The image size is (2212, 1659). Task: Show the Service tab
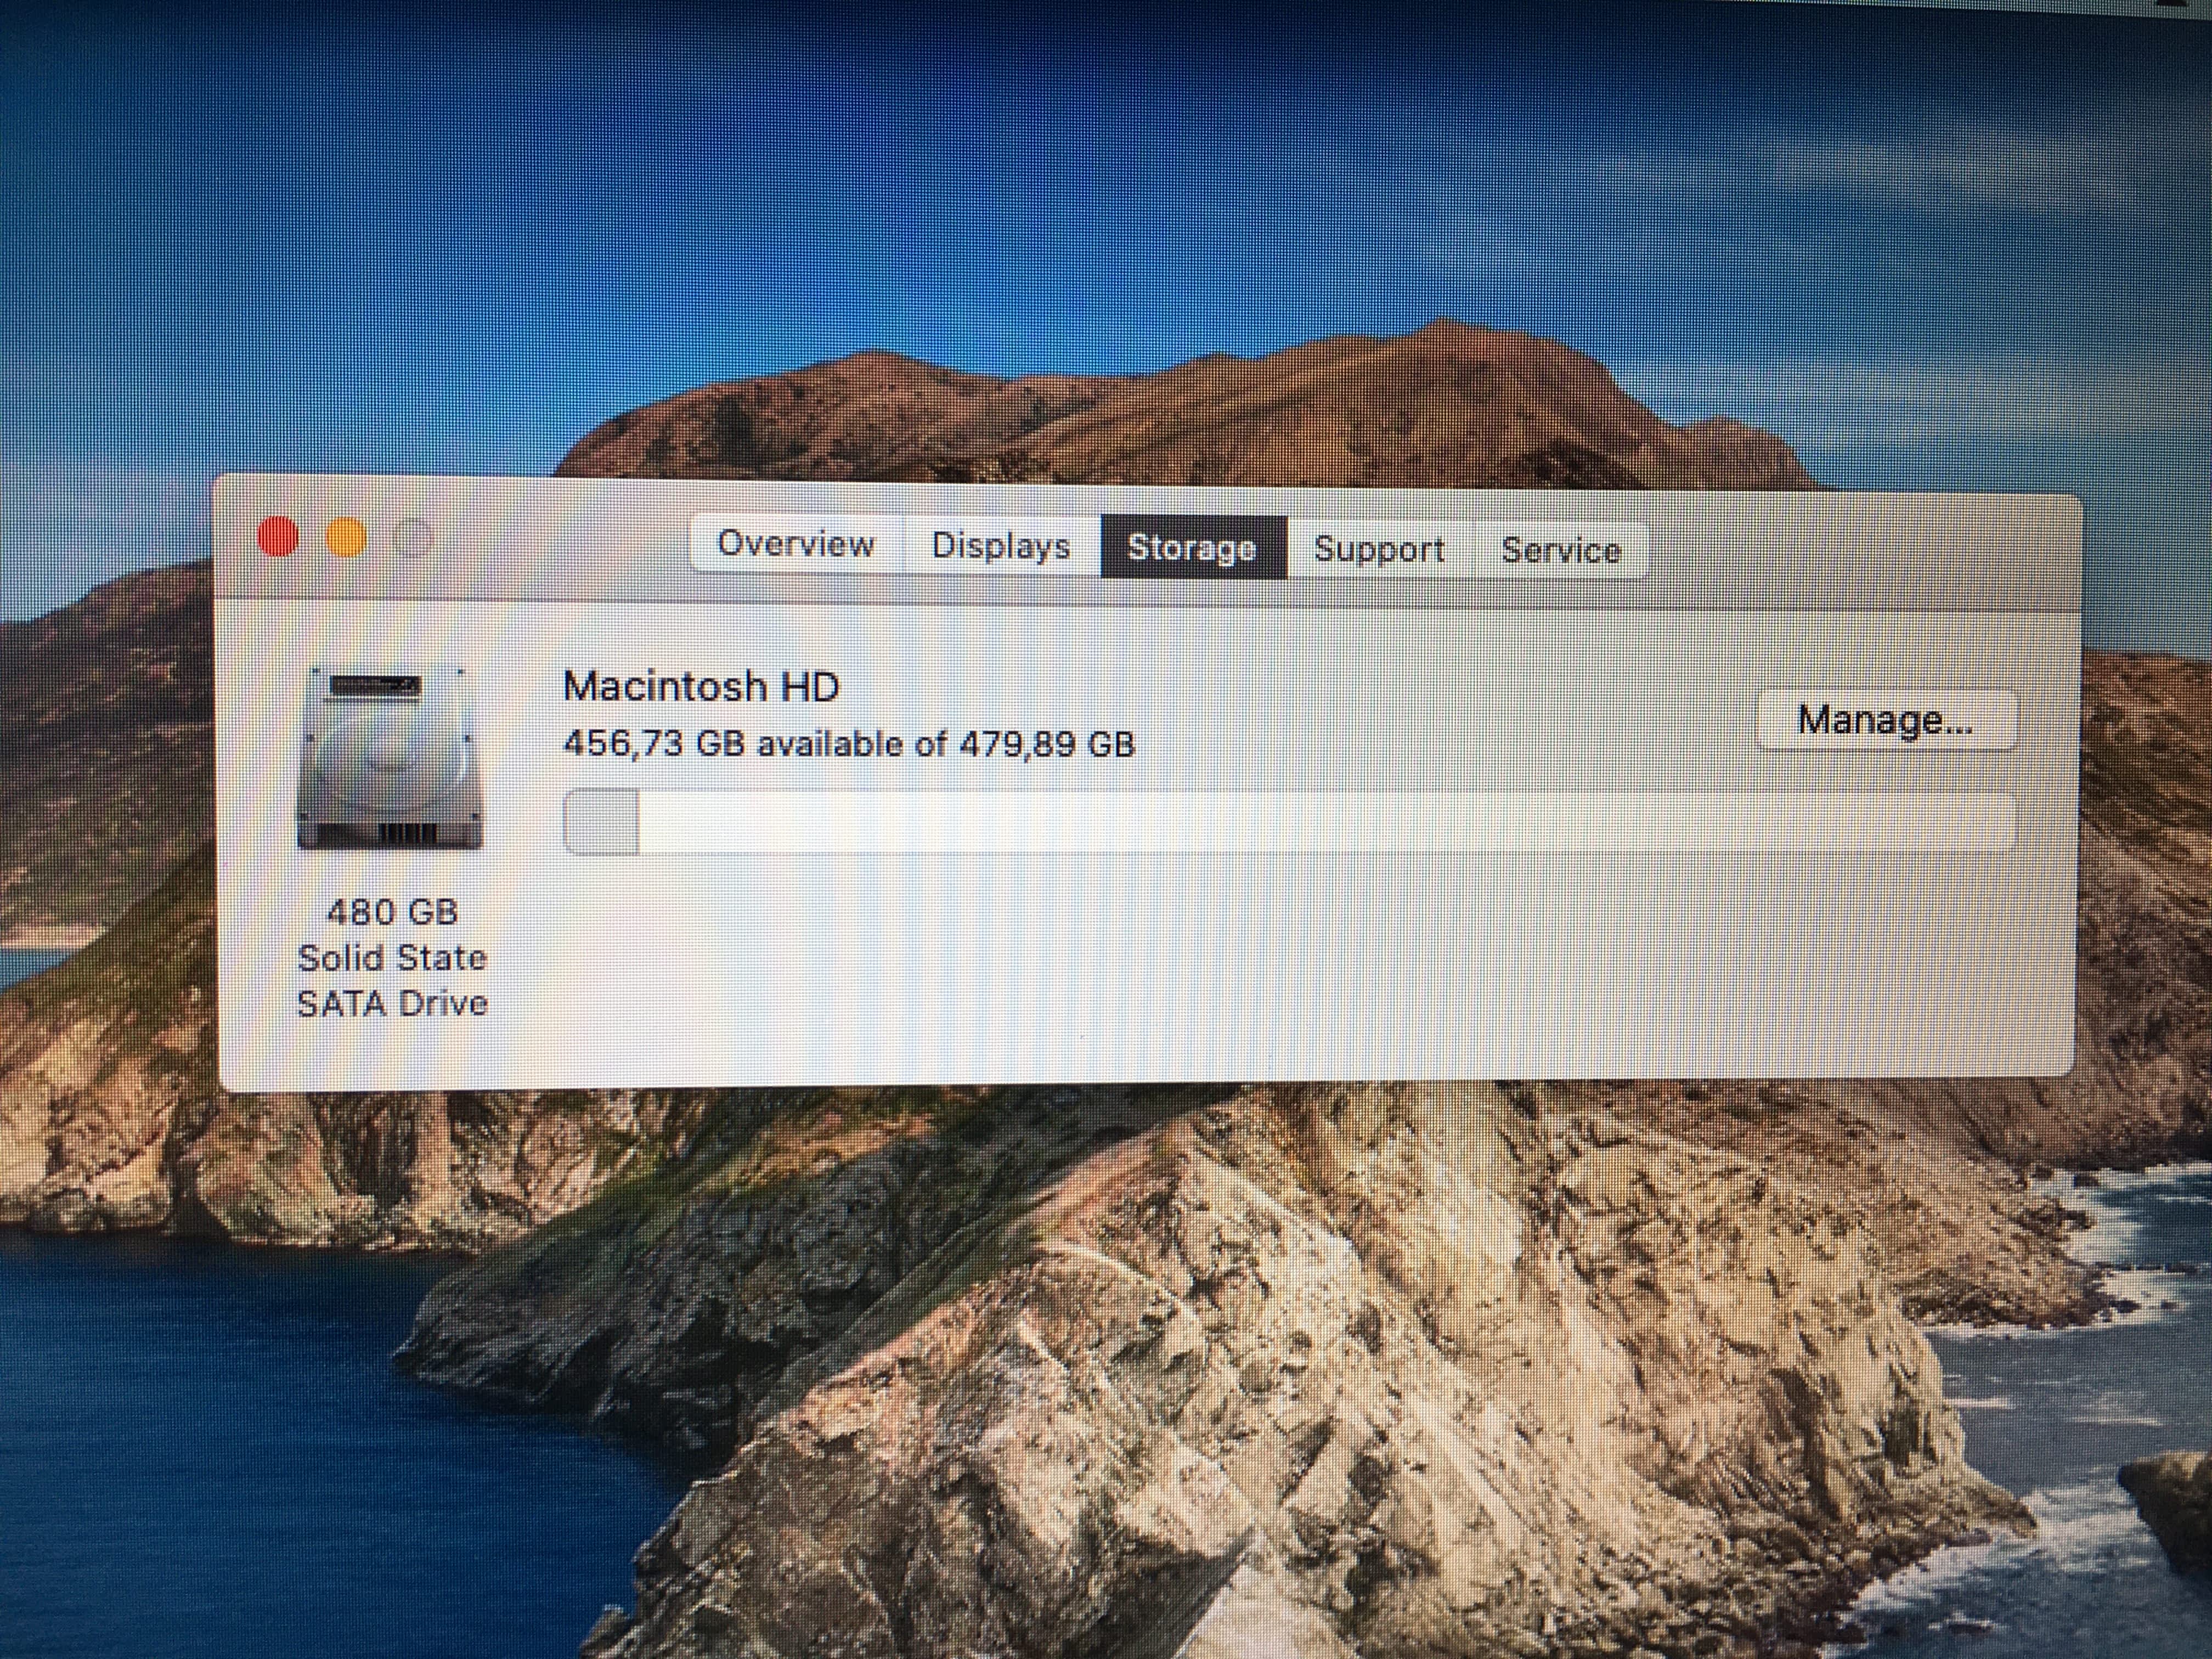pos(1561,550)
